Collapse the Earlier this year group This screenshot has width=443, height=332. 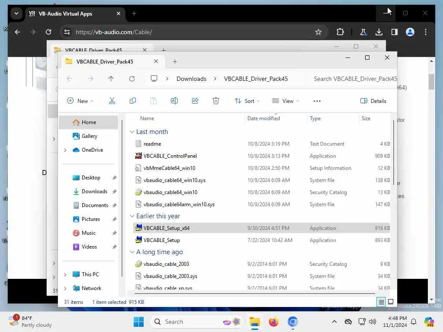pos(132,216)
